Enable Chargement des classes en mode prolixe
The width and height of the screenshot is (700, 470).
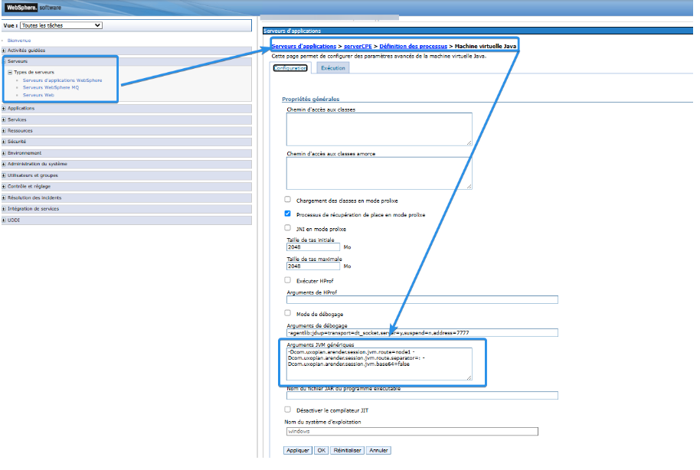(x=287, y=200)
